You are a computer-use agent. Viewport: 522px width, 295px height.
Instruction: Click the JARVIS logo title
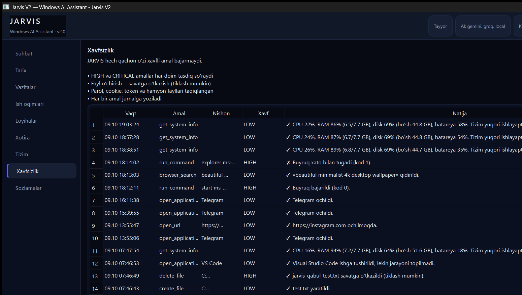pos(25,21)
